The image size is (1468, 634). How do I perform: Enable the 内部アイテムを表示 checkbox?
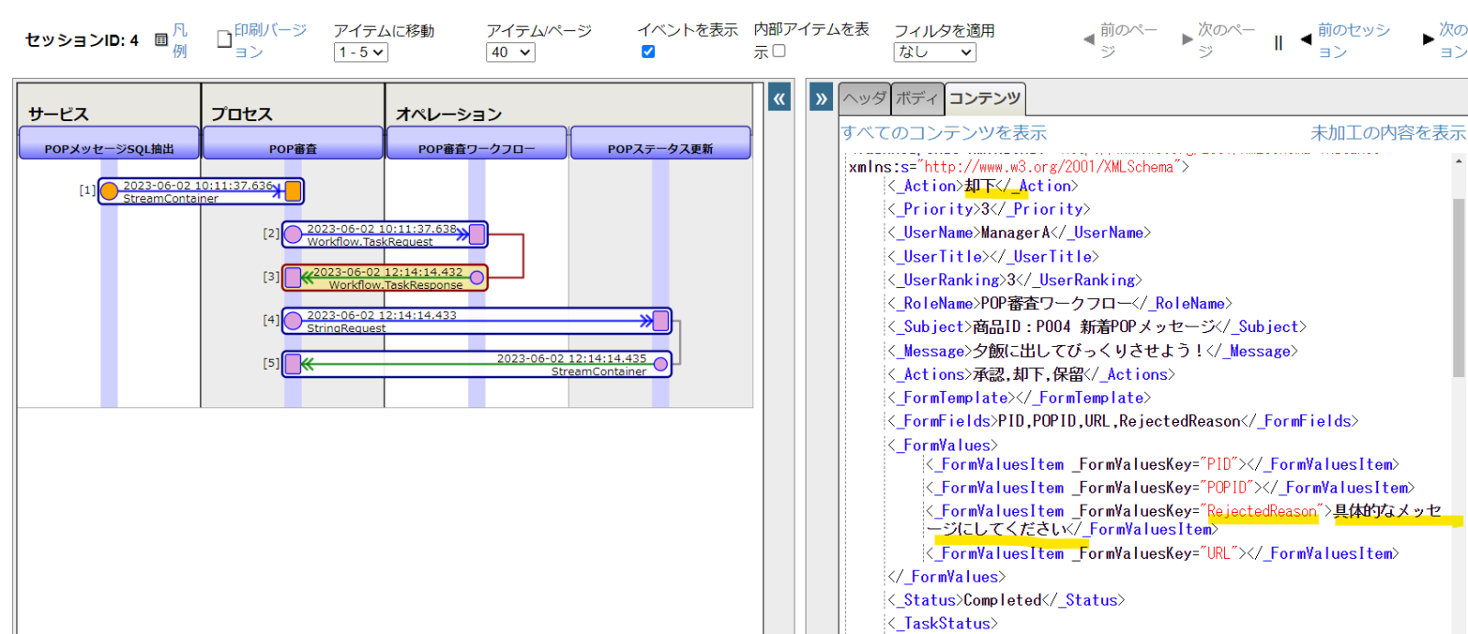779,51
